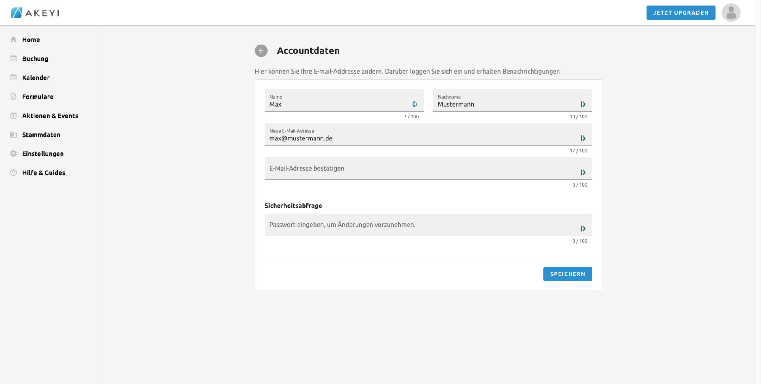Click the back arrow next to Accountdaten

pos(261,51)
